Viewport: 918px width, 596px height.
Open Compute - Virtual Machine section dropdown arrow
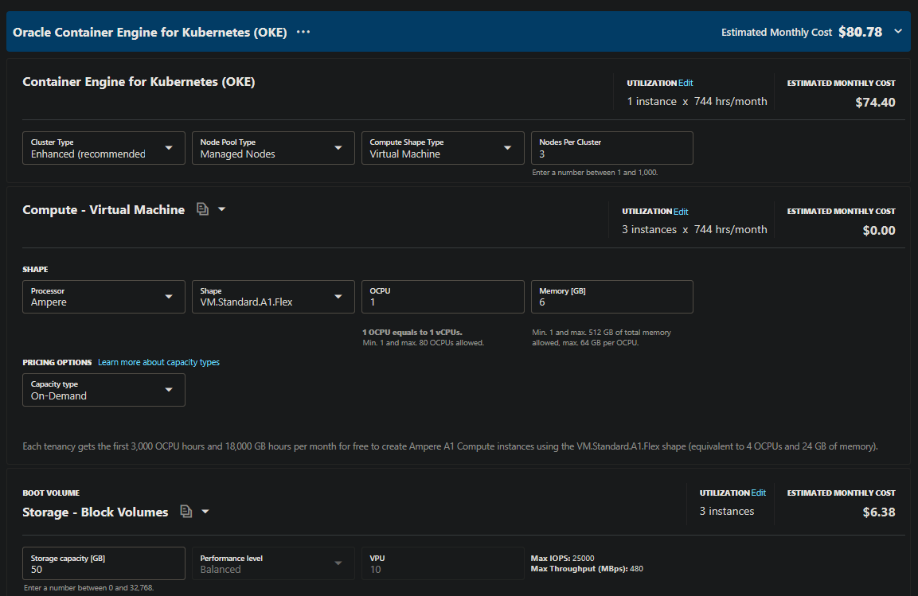pos(221,208)
